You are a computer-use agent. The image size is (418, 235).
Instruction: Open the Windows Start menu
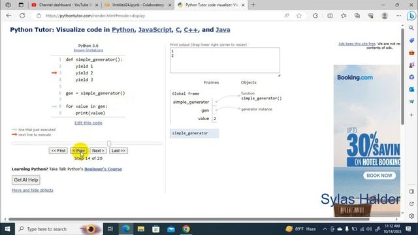pyautogui.click(x=7, y=229)
